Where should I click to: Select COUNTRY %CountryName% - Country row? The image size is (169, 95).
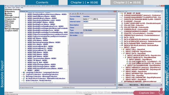click(x=139, y=34)
